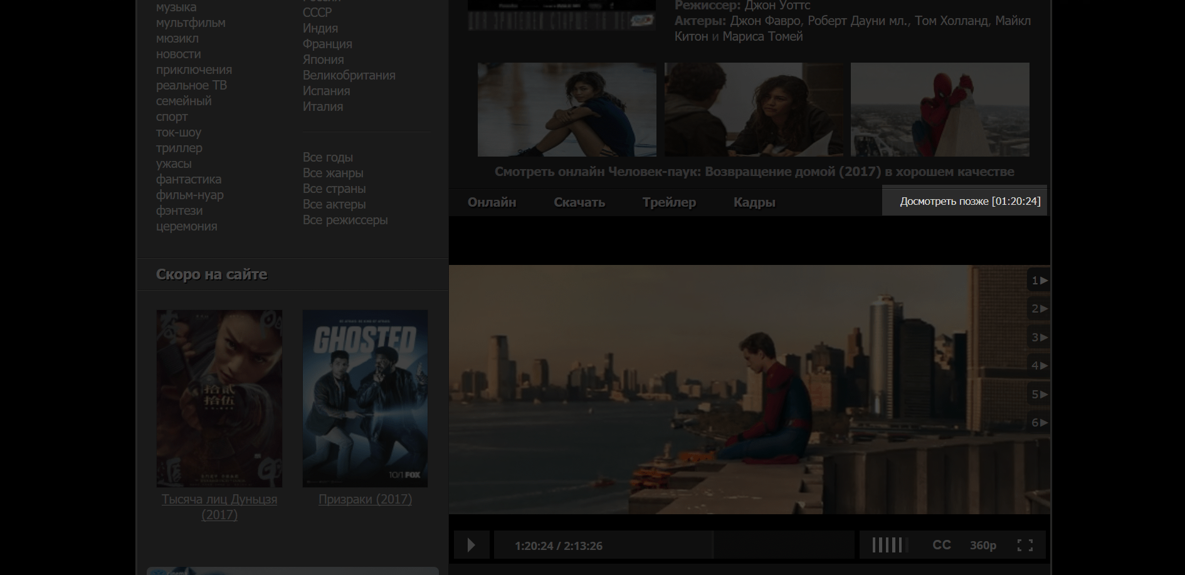Select the фантастика genre

click(x=189, y=179)
